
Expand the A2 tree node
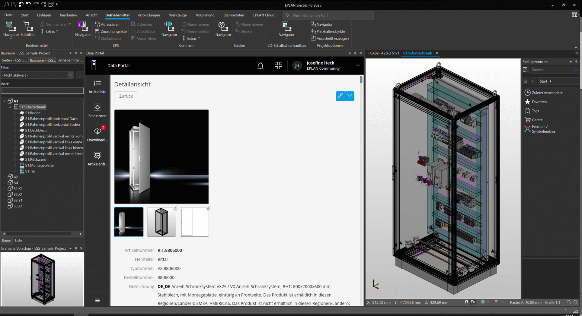coord(4,177)
